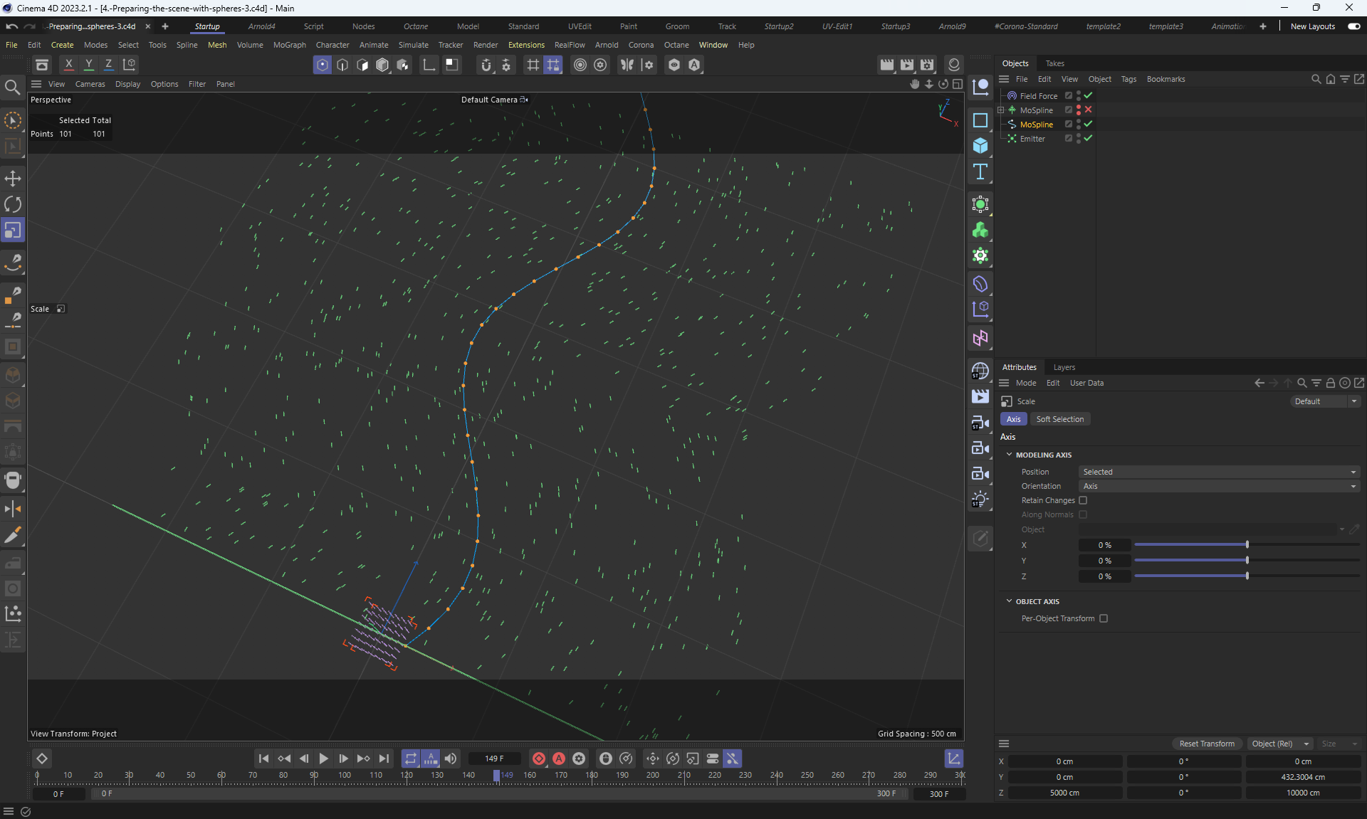Viewport: 1367px width, 819px height.
Task: Click the Cube primitive icon
Action: (980, 146)
